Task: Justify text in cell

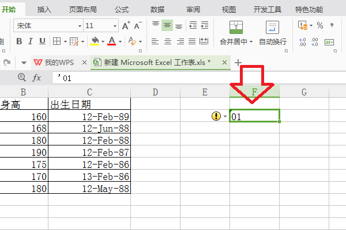Action: (192, 41)
